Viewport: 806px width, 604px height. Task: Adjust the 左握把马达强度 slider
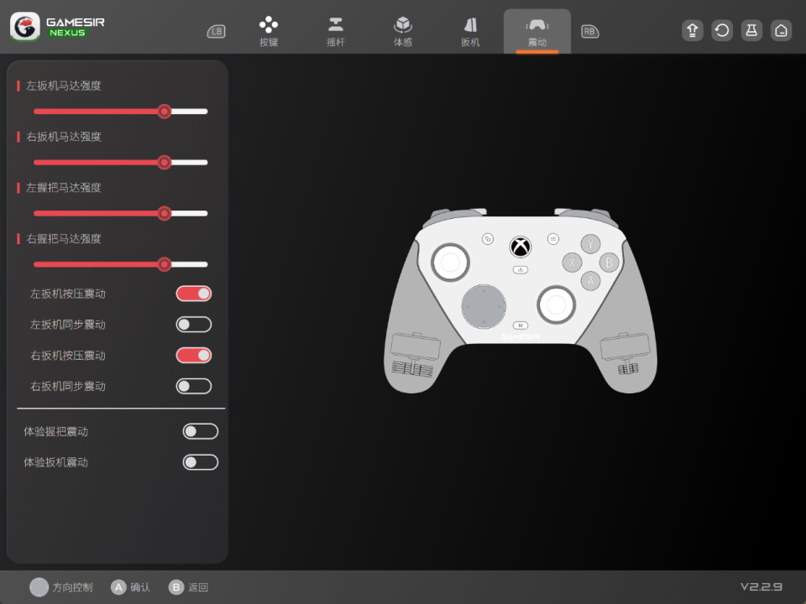click(121, 213)
